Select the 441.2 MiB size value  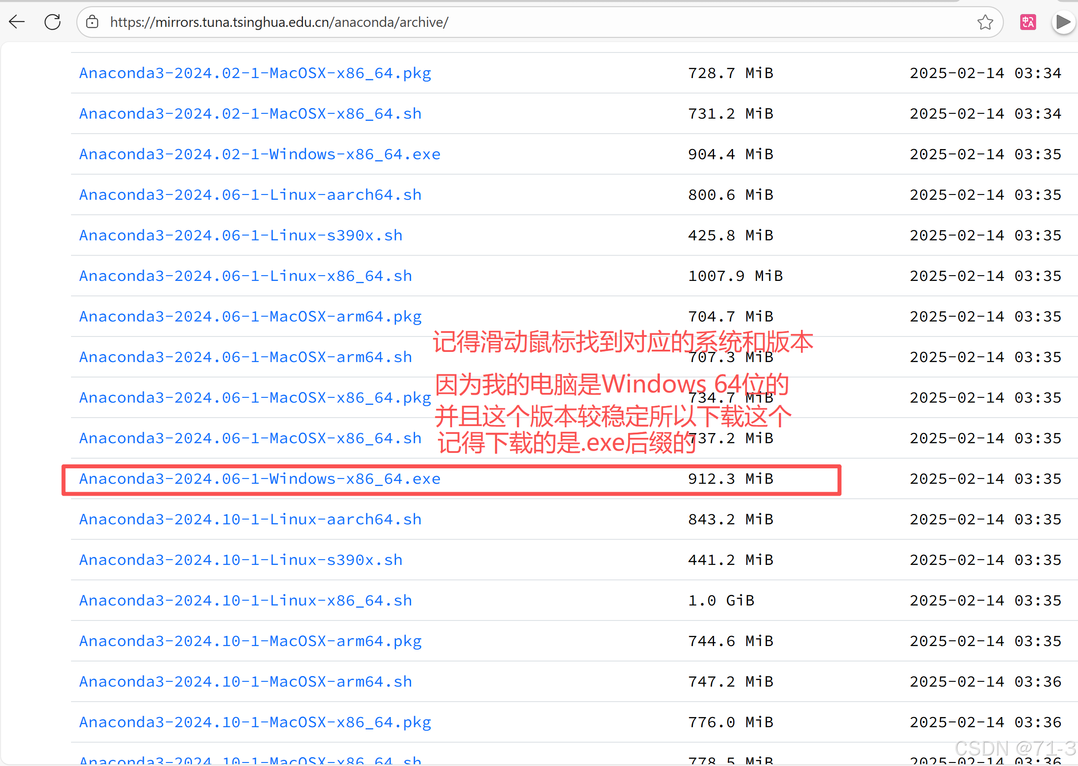point(731,560)
